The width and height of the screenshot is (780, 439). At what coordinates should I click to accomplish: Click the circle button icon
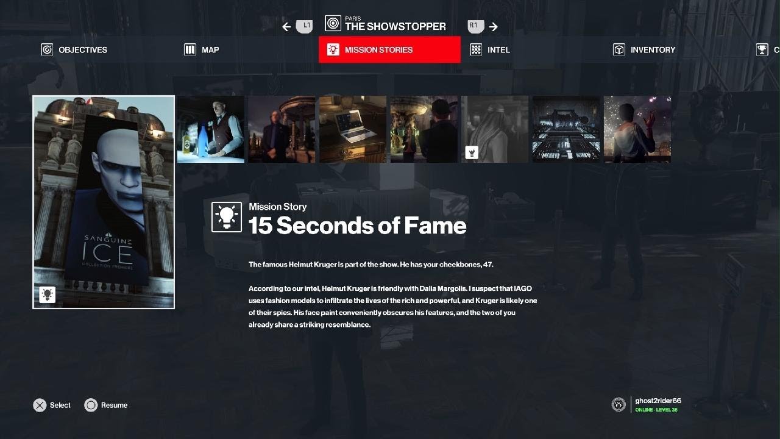tap(91, 405)
